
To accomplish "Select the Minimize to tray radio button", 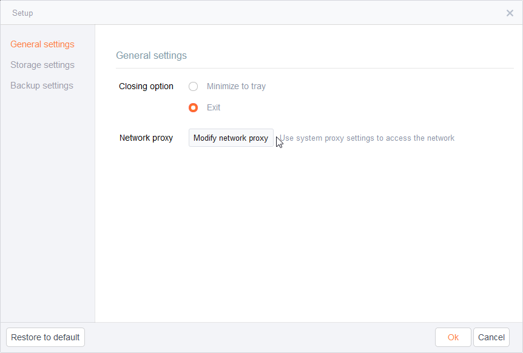I will click(x=193, y=87).
